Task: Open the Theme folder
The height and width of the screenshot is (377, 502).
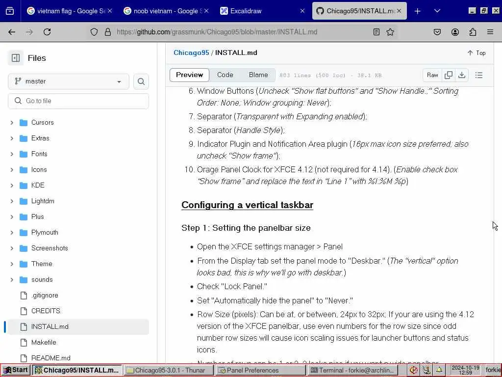Action: [42, 264]
